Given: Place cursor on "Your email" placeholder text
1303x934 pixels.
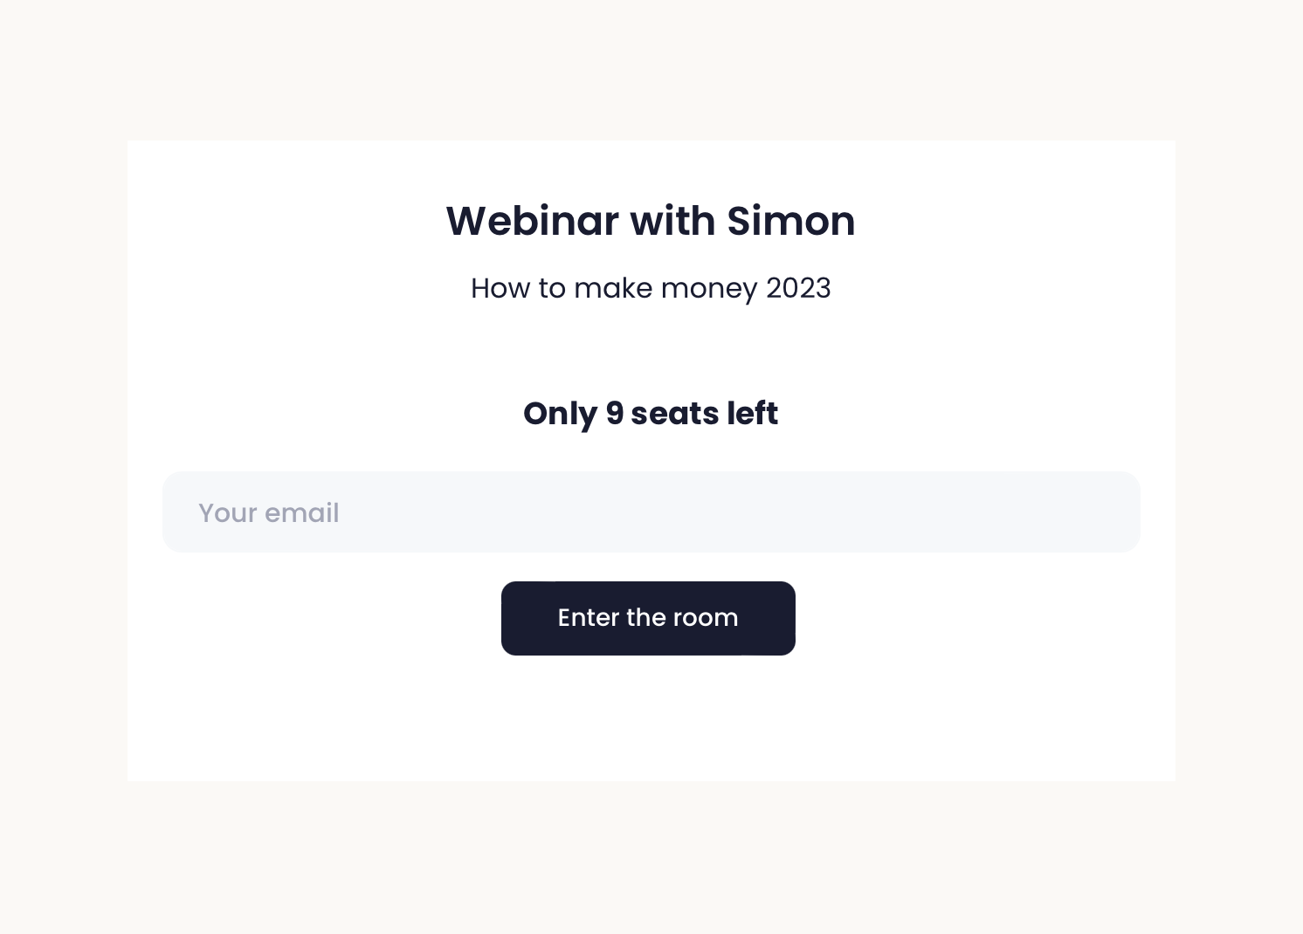Looking at the screenshot, I should (269, 513).
